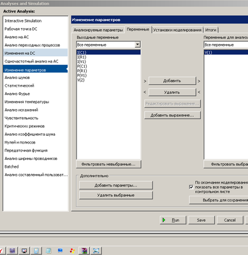The width and height of the screenshot is (248, 255).
Task: Select V(1) in analysis variables list
Action: click(226, 52)
